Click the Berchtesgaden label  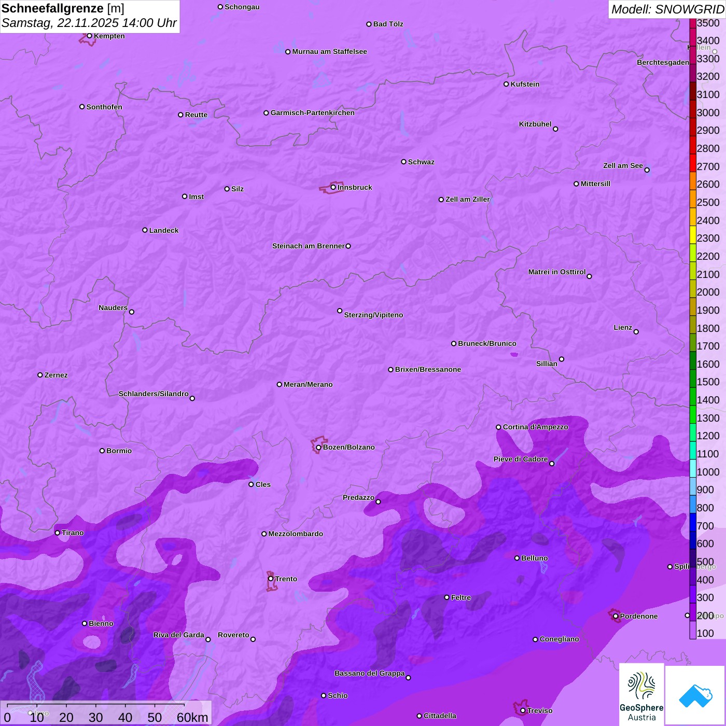[663, 62]
